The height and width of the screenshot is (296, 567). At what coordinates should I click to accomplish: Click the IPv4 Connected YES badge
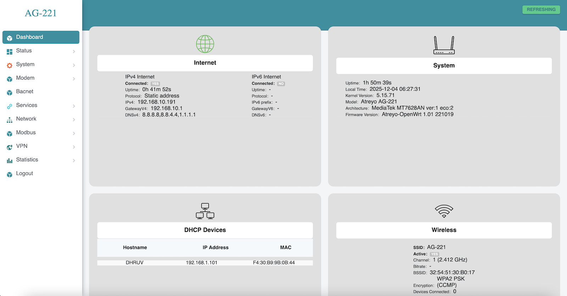coord(155,84)
